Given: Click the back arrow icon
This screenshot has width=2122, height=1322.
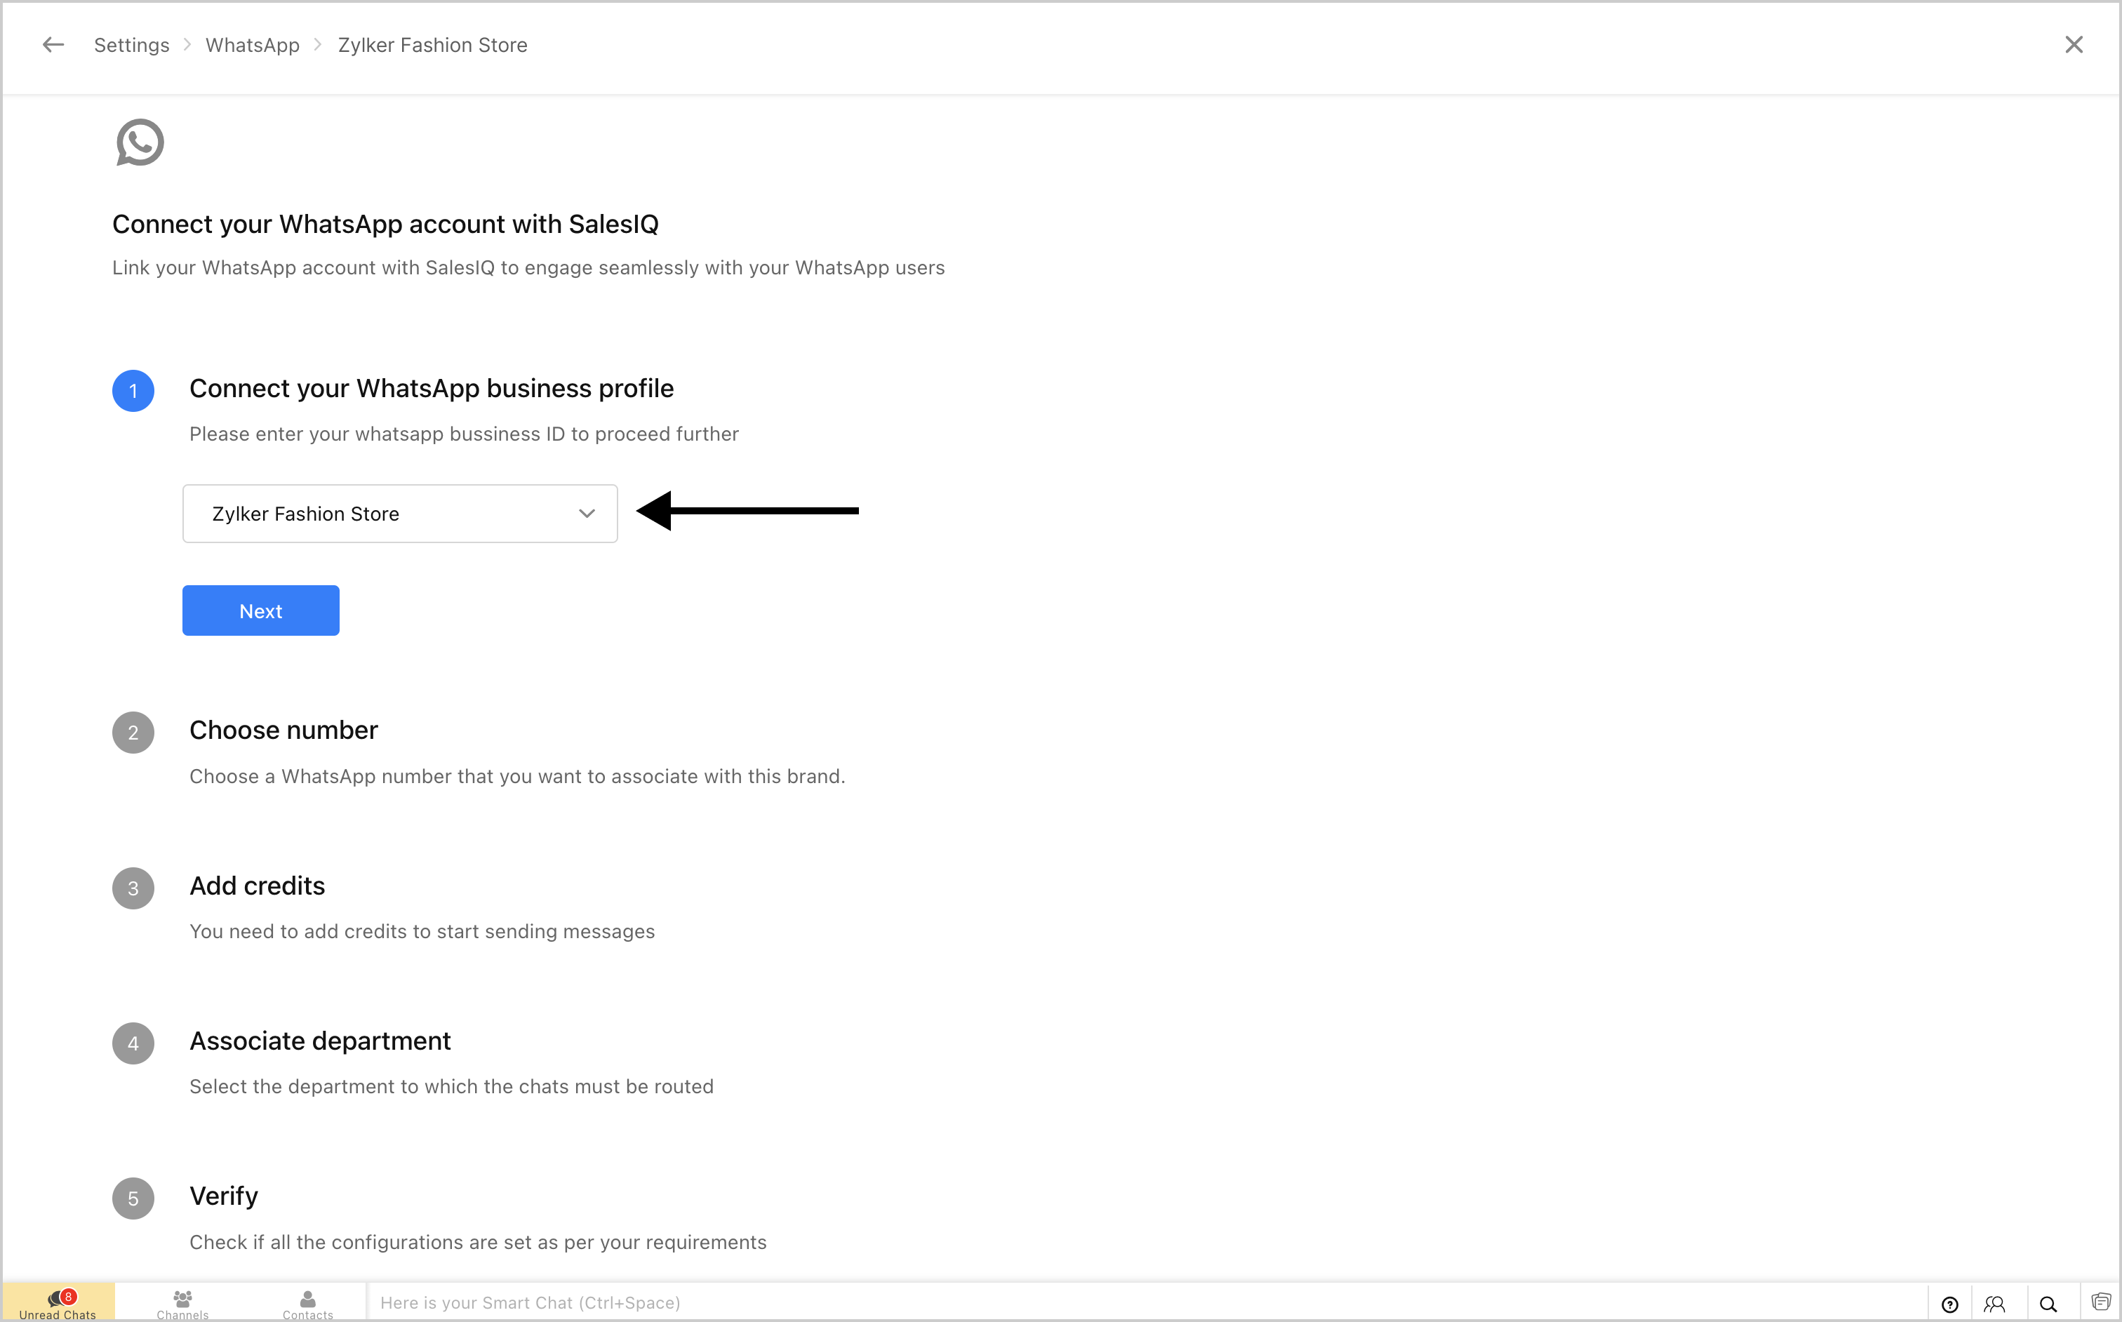Looking at the screenshot, I should click(x=53, y=45).
